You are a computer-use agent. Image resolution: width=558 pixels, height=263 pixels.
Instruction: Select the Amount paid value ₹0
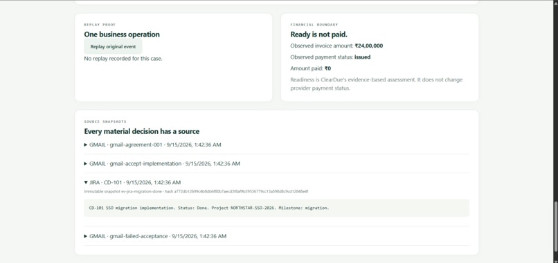pyautogui.click(x=327, y=68)
